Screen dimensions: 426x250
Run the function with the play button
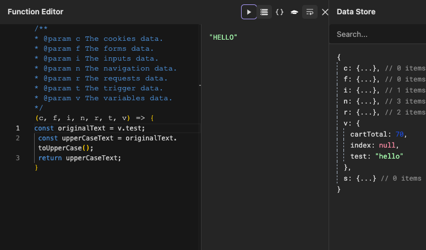(249, 12)
